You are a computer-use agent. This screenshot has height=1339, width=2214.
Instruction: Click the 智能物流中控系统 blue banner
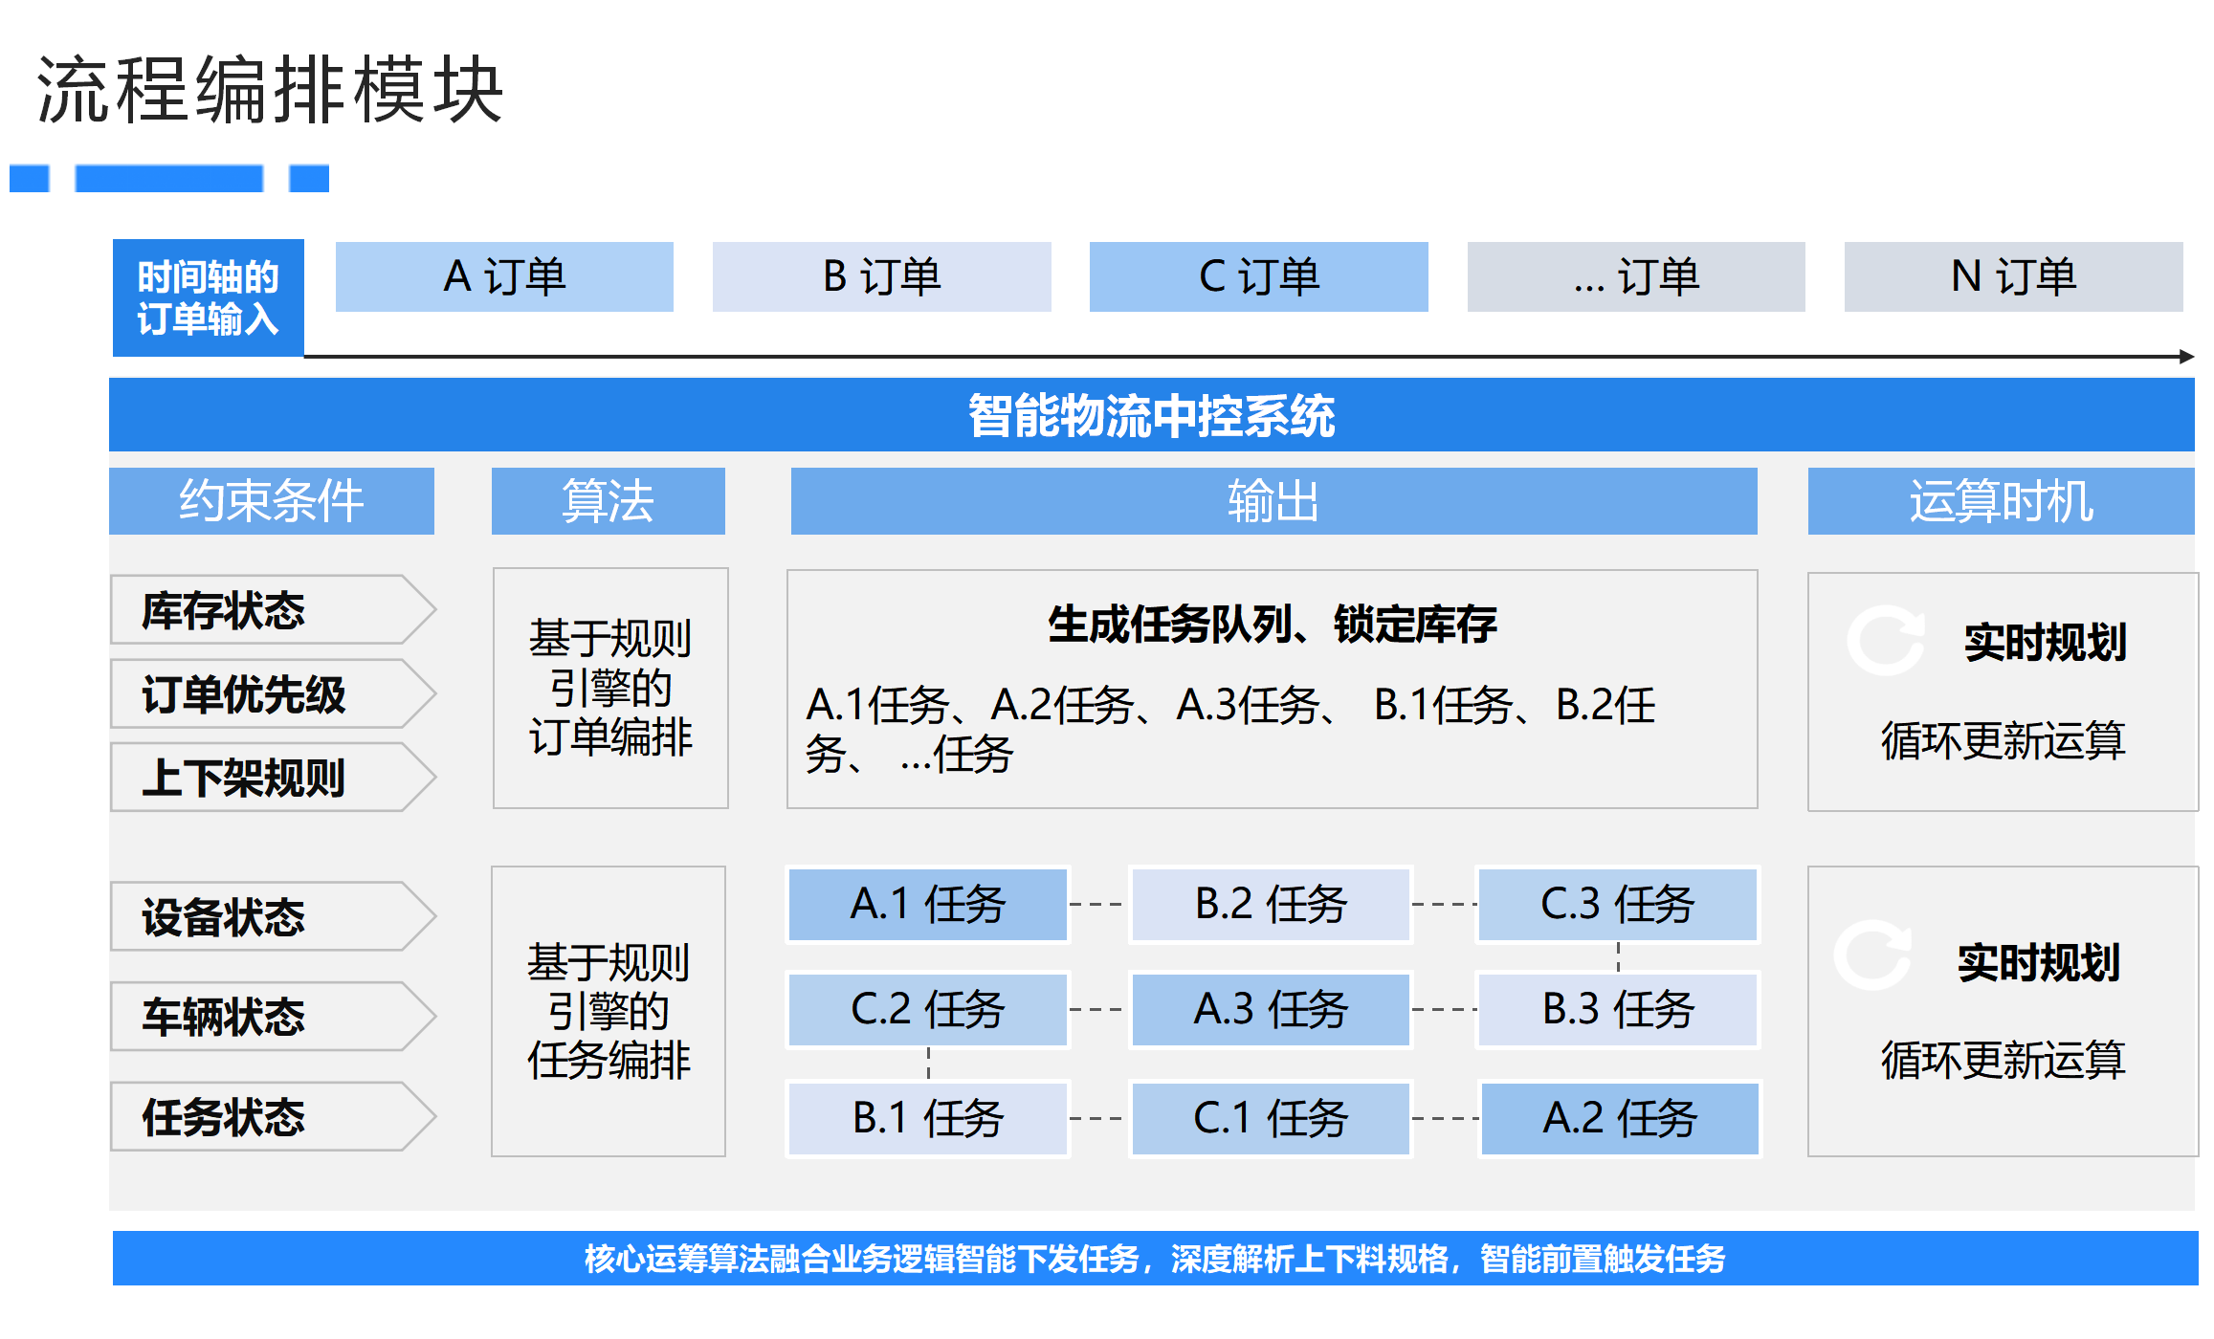(x=1151, y=415)
